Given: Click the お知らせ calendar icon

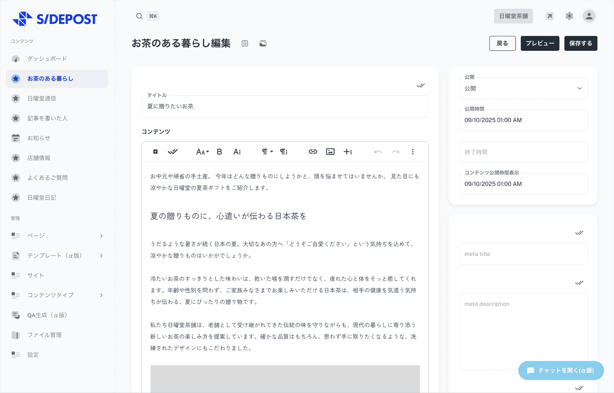Looking at the screenshot, I should (x=16, y=138).
